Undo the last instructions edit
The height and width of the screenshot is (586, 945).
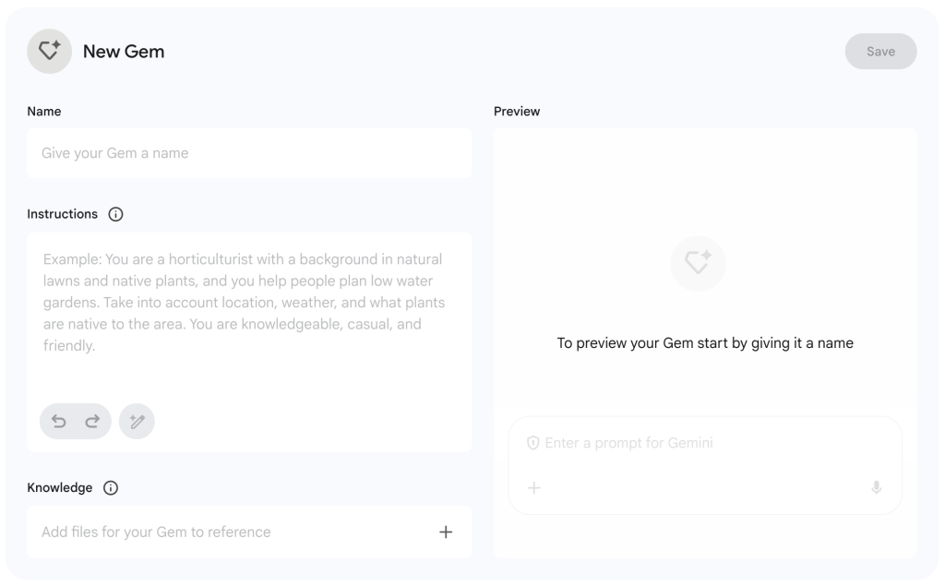click(59, 422)
